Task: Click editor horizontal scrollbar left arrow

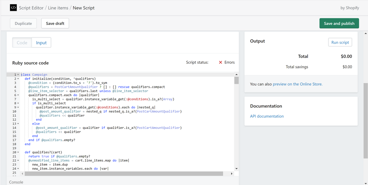Action: tap(23, 173)
